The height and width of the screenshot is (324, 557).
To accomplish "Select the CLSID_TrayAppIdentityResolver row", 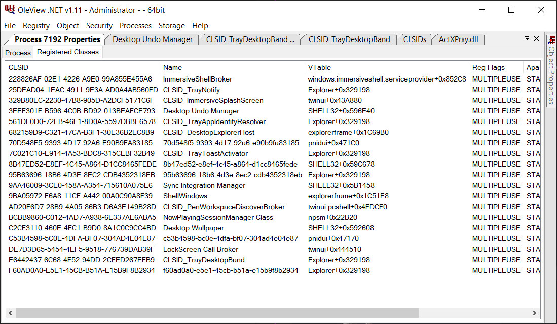I will tap(273, 121).
